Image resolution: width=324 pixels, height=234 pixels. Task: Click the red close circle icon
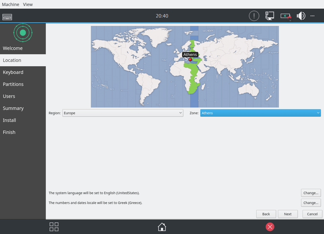(x=270, y=227)
